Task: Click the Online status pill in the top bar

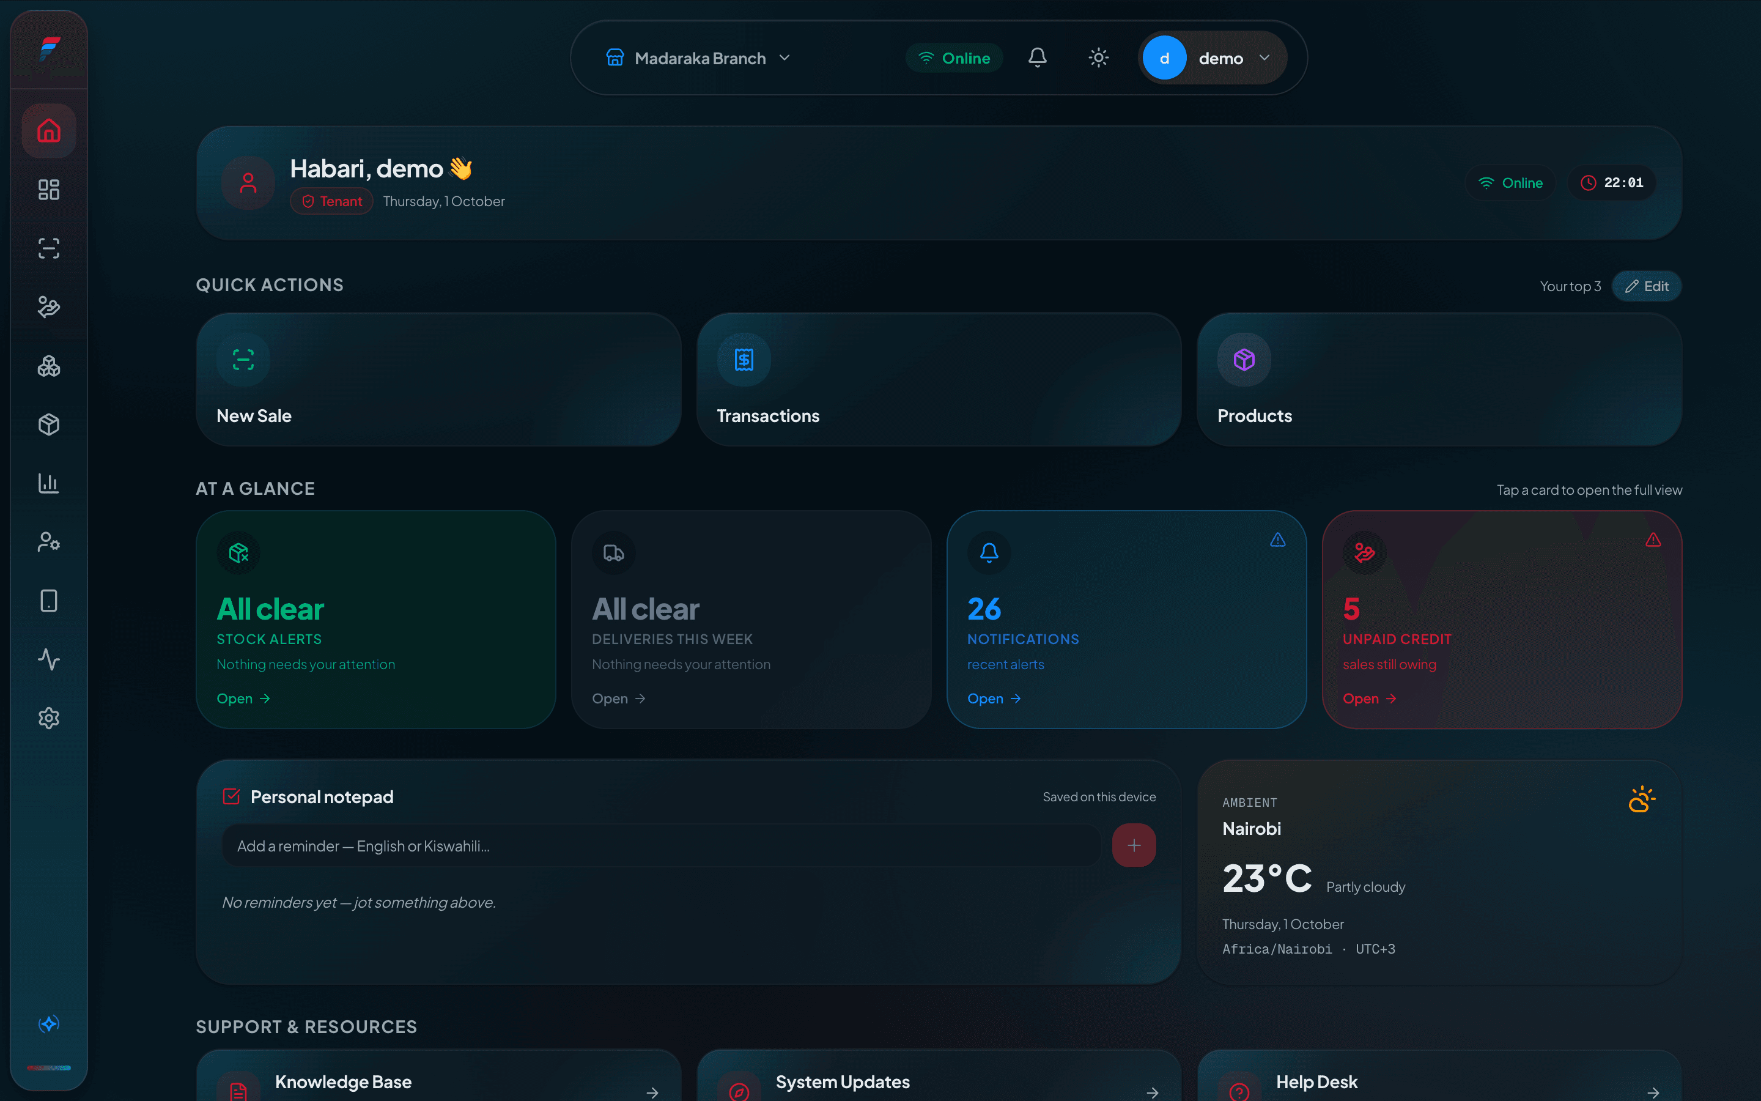Action: tap(954, 57)
